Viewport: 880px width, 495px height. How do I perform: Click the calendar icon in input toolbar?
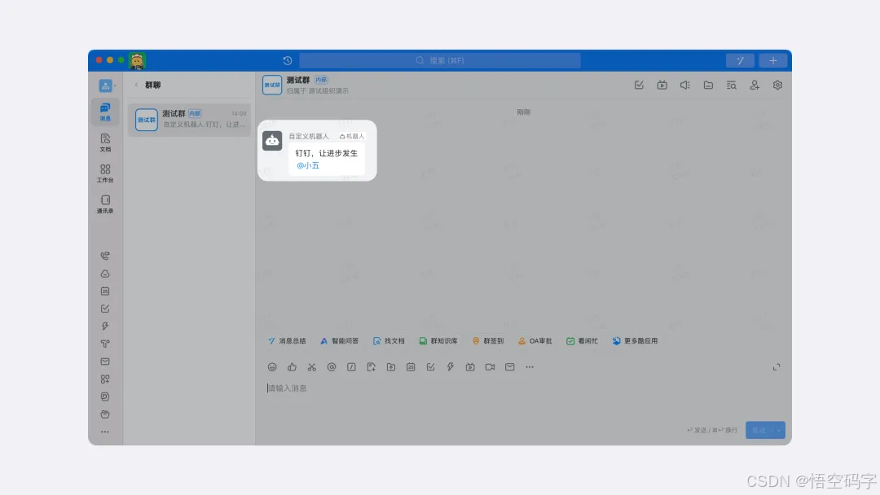pos(411,367)
